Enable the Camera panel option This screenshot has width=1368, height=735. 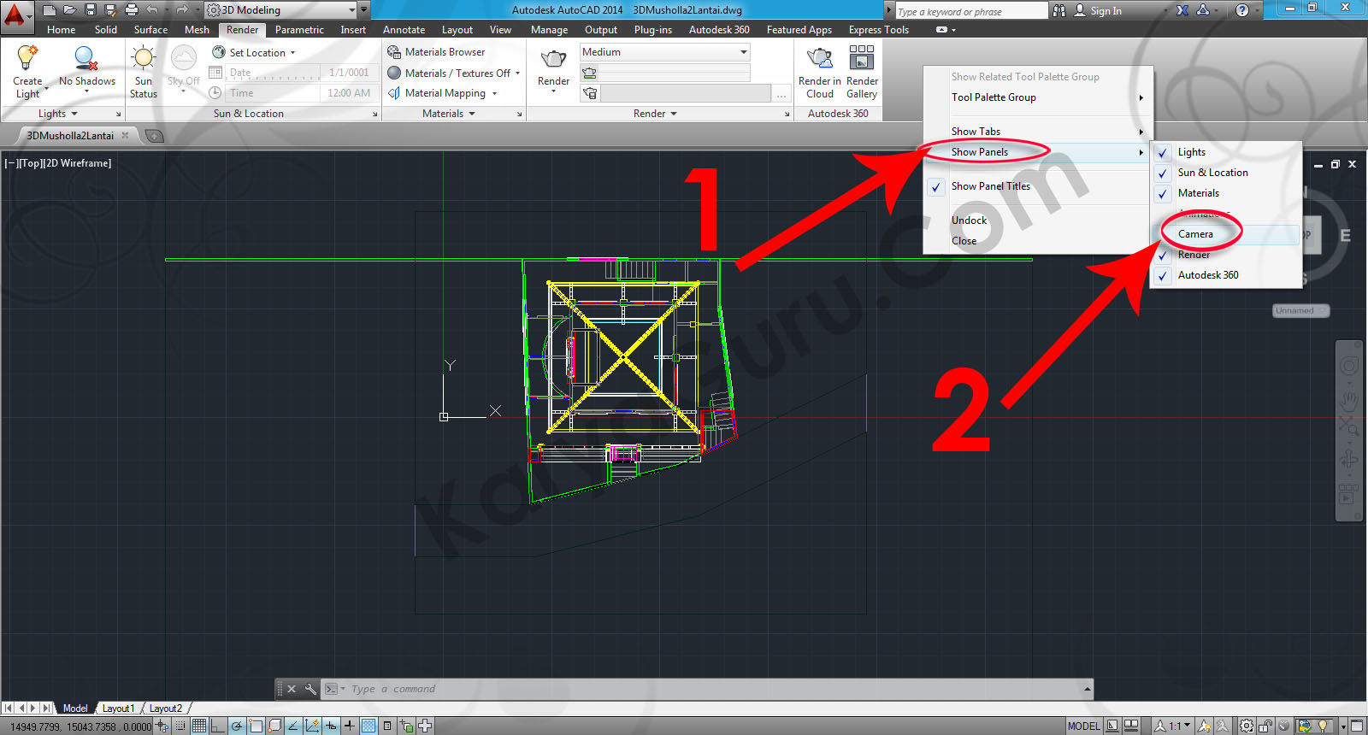(1195, 234)
